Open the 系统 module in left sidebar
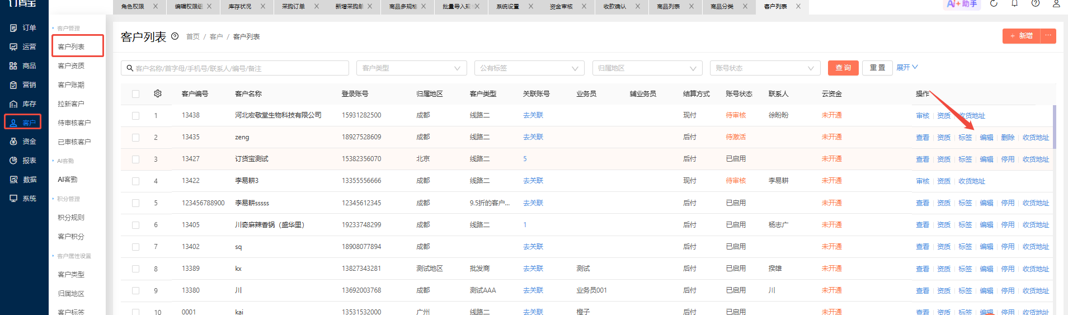The image size is (1068, 315). pos(23,199)
